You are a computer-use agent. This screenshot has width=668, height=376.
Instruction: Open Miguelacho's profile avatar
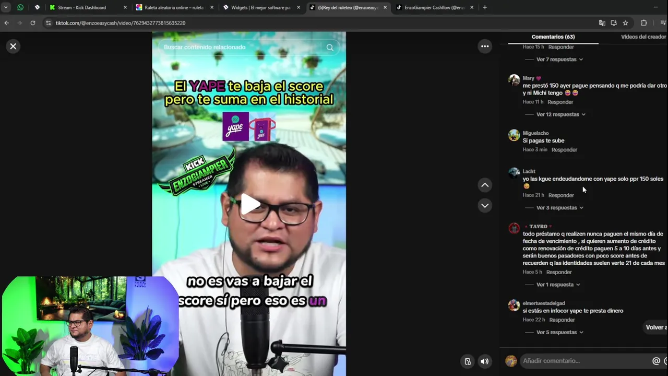click(514, 135)
